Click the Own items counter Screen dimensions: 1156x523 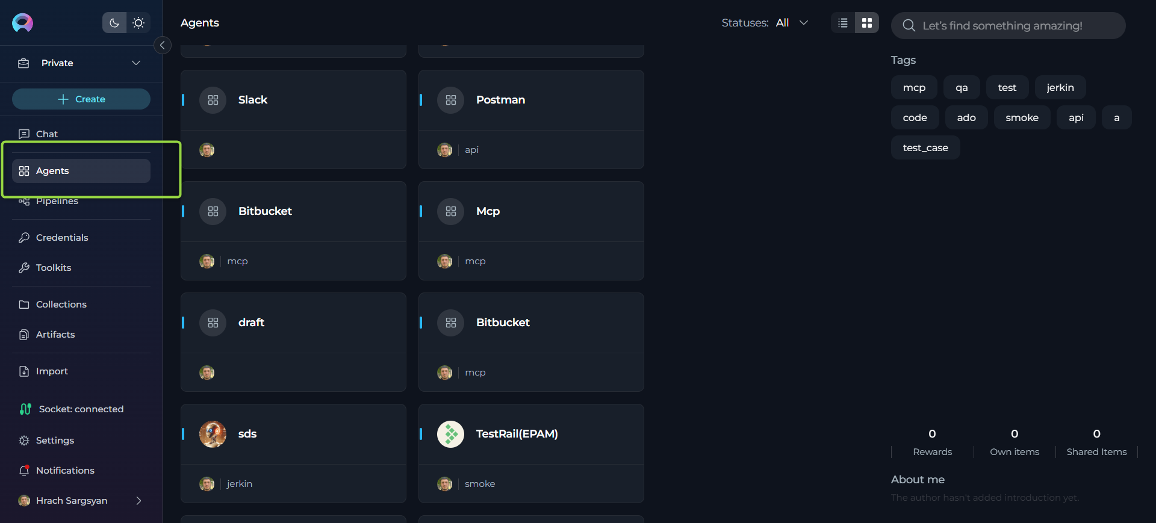tap(1015, 442)
